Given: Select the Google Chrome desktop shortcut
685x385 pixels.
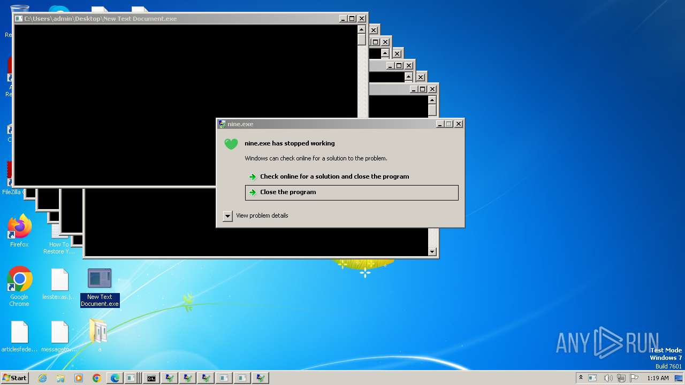Looking at the screenshot, I should click(x=19, y=287).
